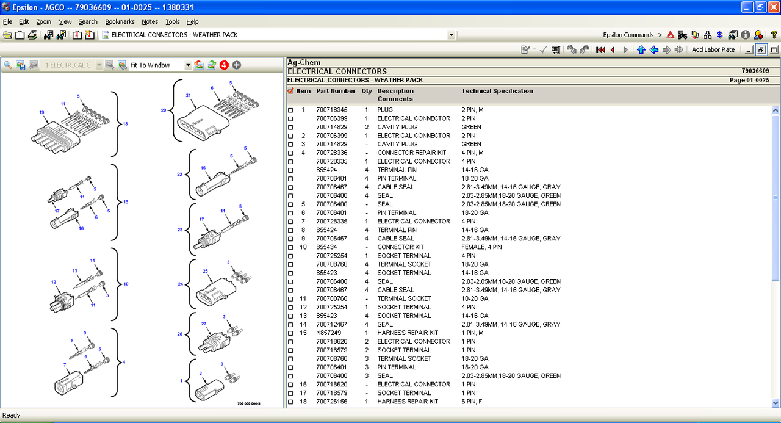Image resolution: width=781 pixels, height=423 pixels.
Task: Check the box for item 8 TERMINAL PIN
Action: click(x=290, y=230)
